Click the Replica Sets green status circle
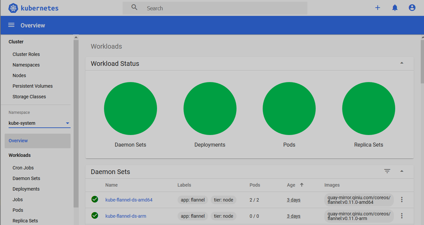This screenshot has height=225, width=424. point(369,109)
